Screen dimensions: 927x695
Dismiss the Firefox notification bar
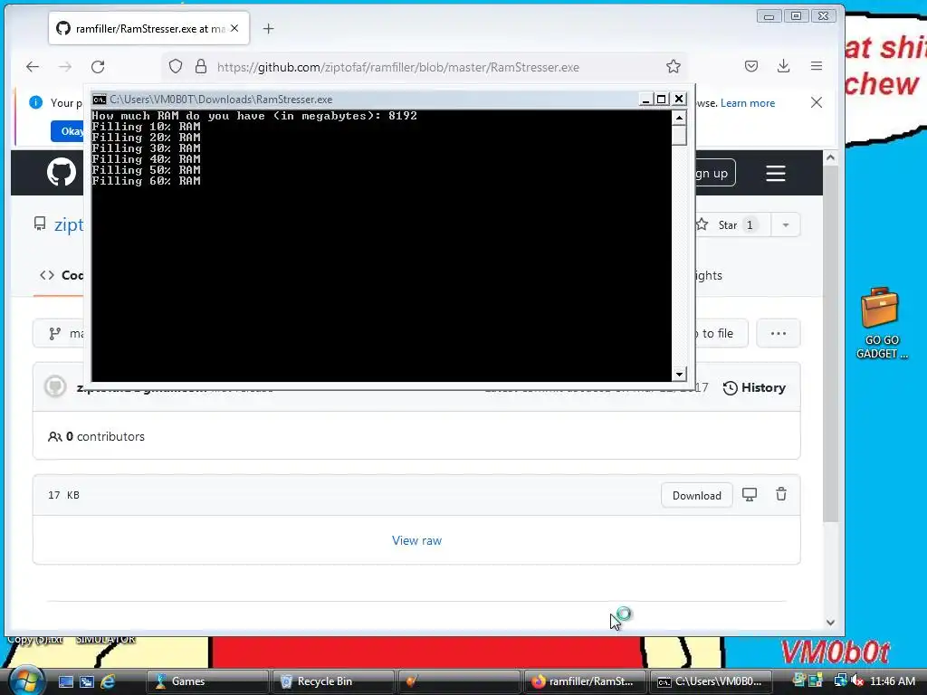(817, 102)
